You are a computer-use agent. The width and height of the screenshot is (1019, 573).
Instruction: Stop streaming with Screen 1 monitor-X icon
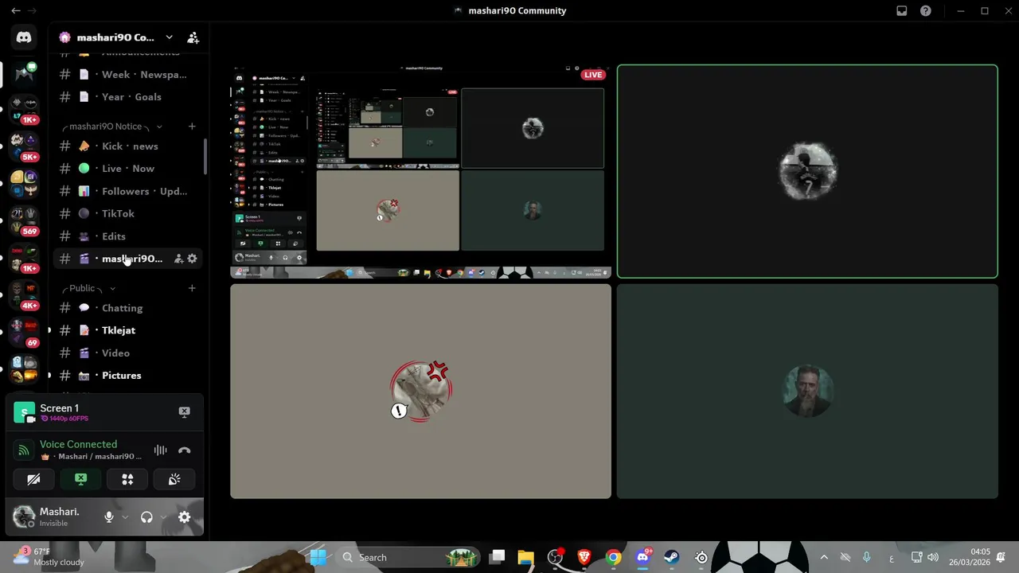coord(184,411)
